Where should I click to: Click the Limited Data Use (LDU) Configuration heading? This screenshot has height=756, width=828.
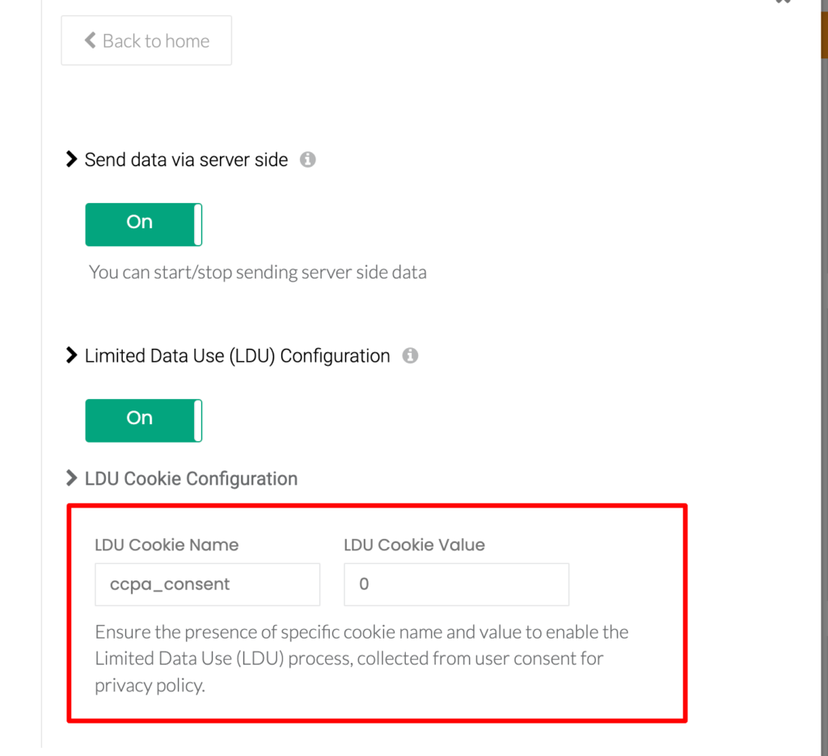click(x=238, y=356)
